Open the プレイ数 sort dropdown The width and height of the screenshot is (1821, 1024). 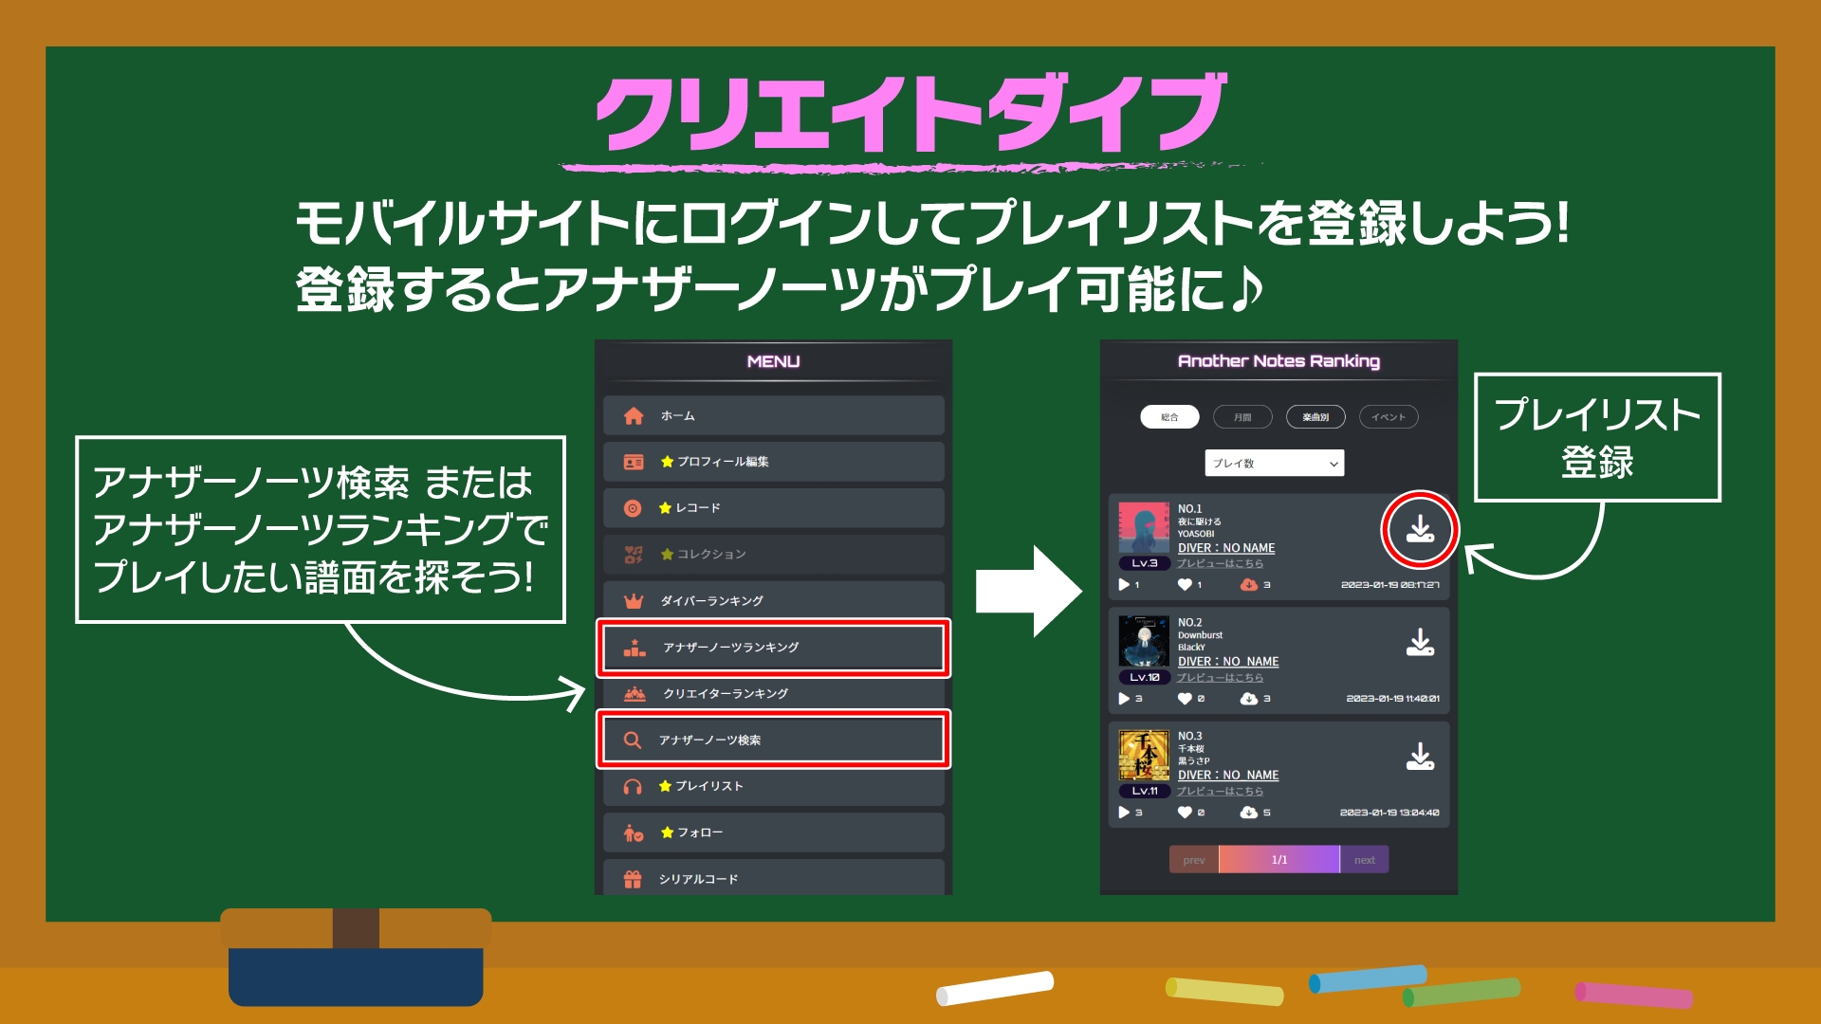click(1274, 464)
